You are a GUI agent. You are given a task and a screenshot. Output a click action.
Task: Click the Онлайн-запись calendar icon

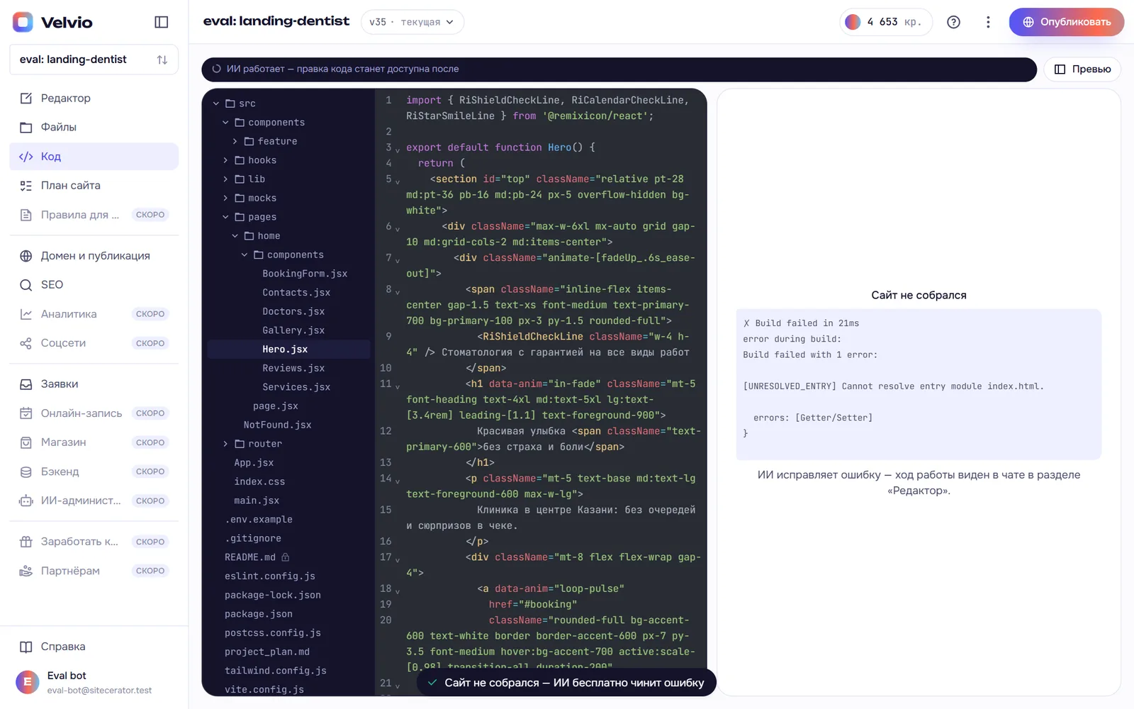[26, 413]
